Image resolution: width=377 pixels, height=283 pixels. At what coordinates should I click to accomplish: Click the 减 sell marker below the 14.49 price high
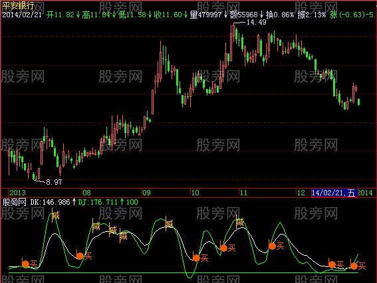[239, 223]
